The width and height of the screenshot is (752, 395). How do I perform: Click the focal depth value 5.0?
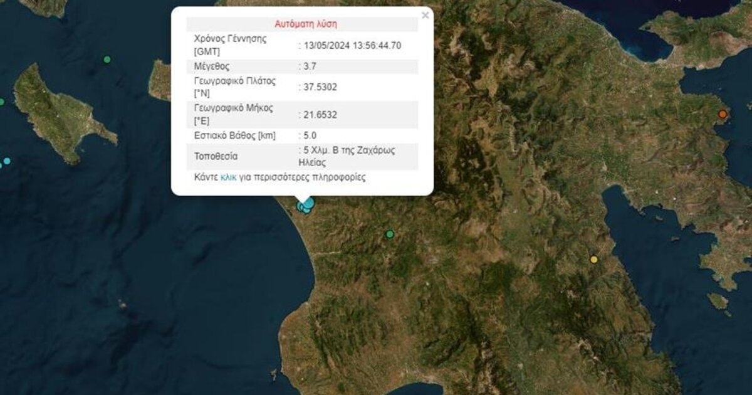pos(310,135)
